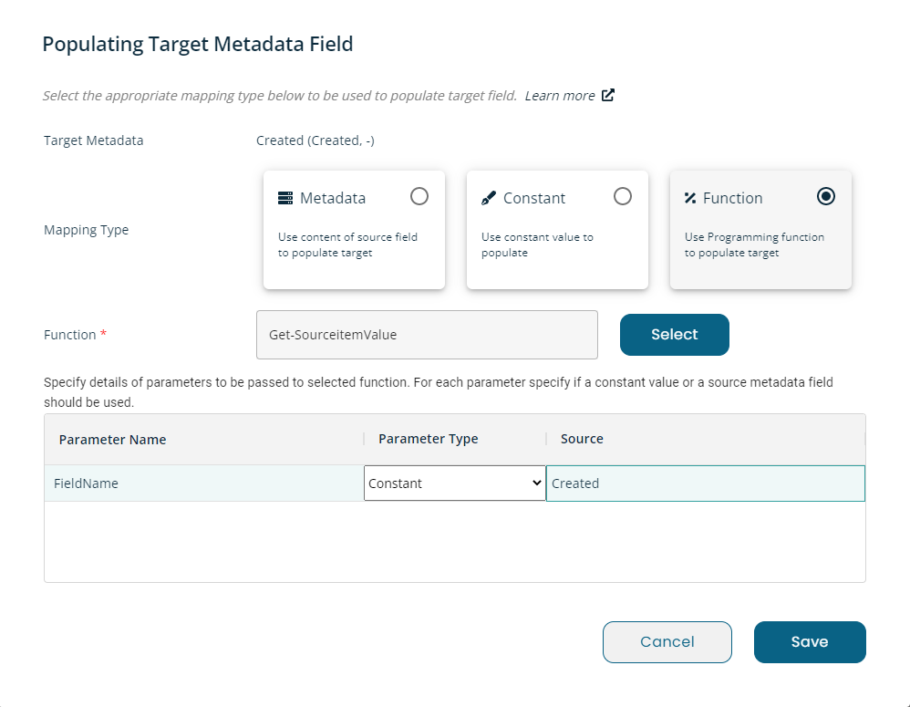The width and height of the screenshot is (910, 707).
Task: Select the Function mapping type radio button
Action: [825, 196]
